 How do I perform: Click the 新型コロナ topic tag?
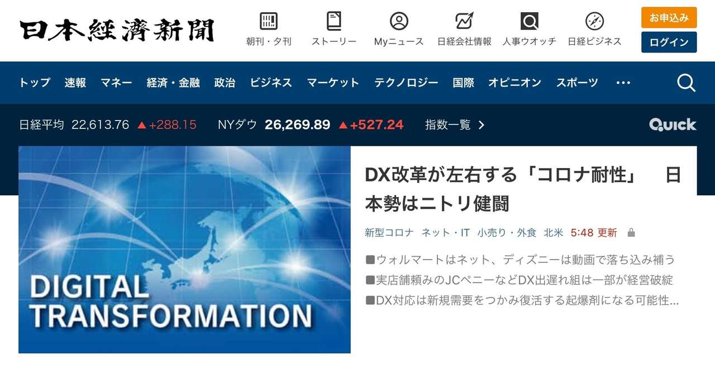389,233
